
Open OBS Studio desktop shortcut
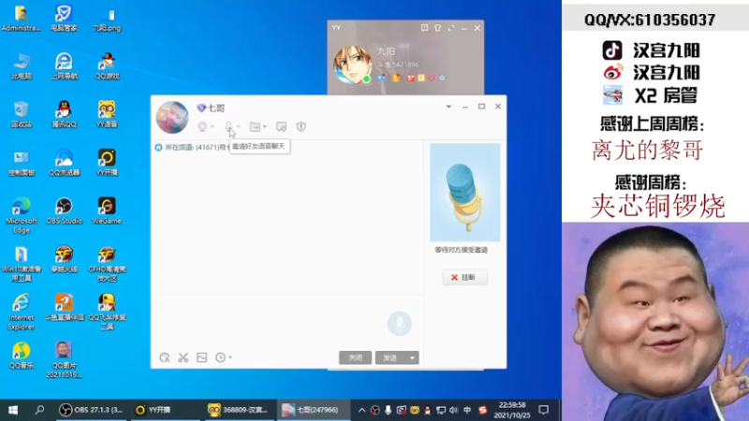tap(64, 211)
